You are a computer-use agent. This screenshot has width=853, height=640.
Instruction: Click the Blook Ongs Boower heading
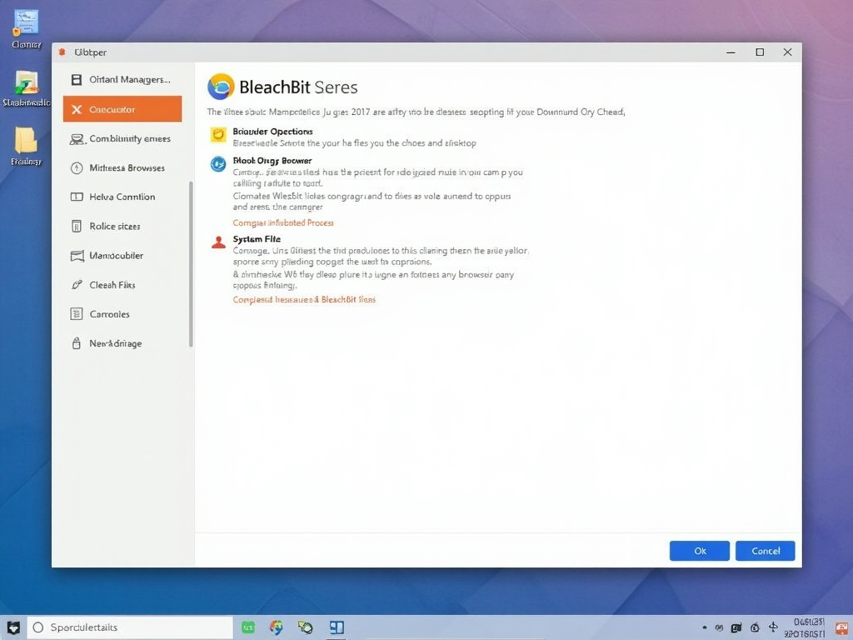(x=272, y=161)
